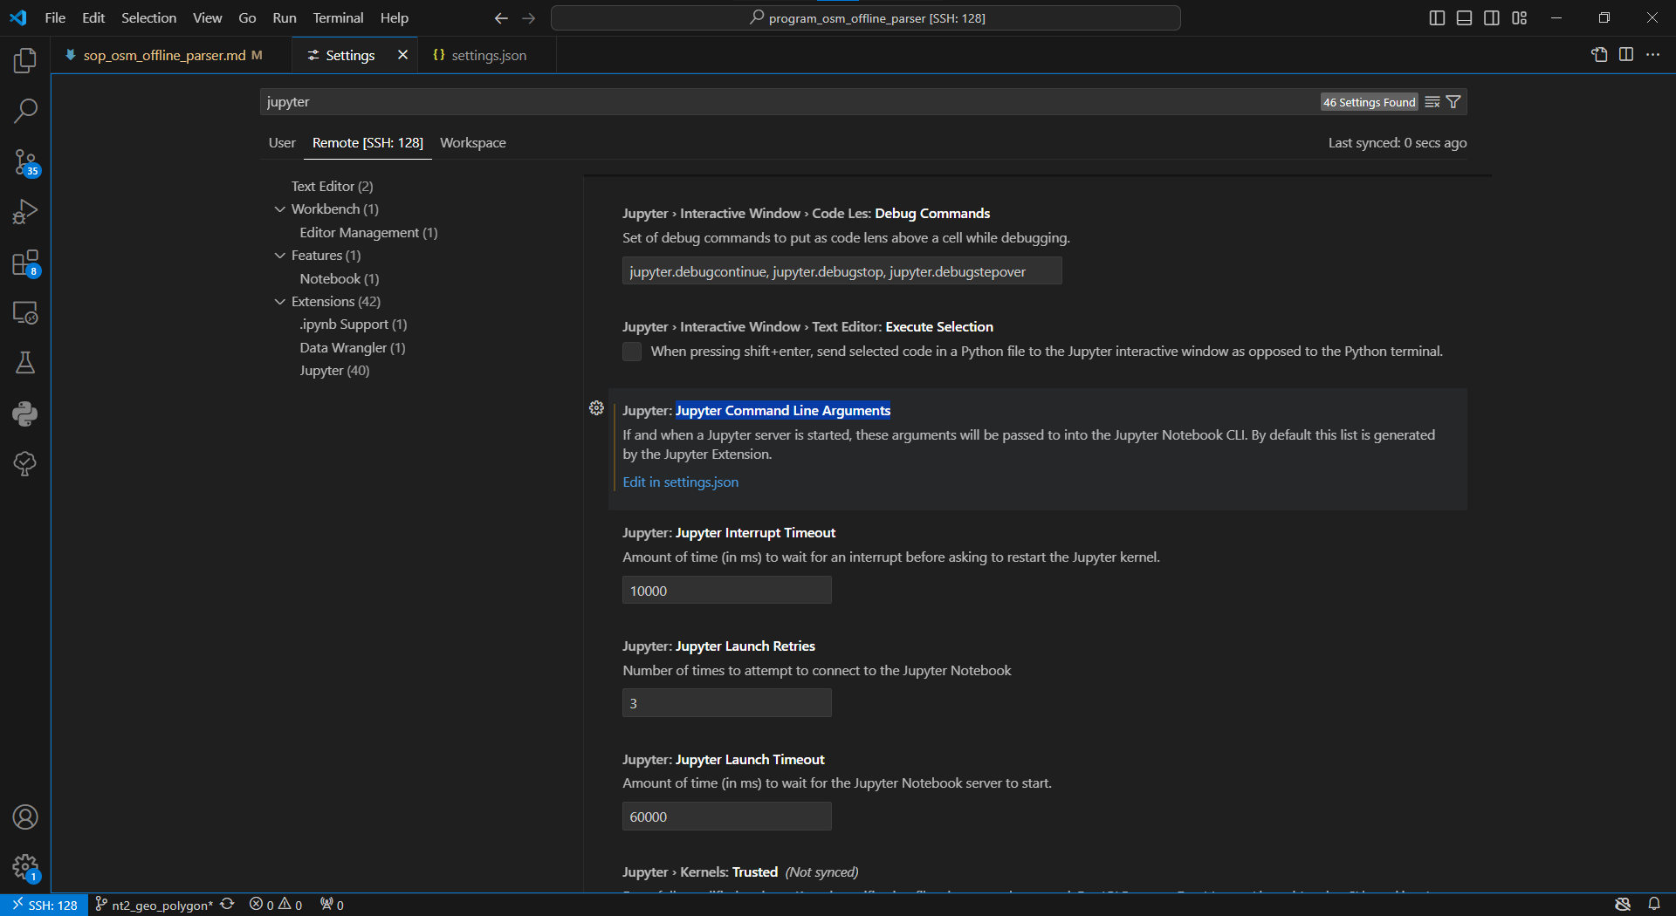Split the editor right
Screen dimensions: 1676x916
(x=1626, y=55)
